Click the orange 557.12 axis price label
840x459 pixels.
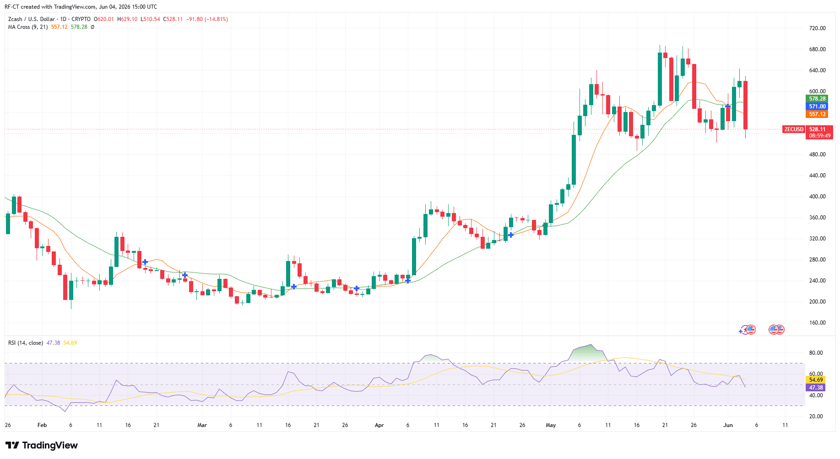coord(817,114)
